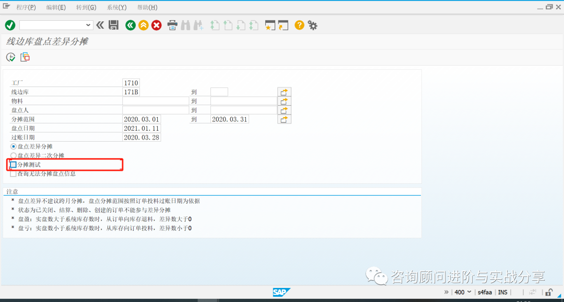Click the Find binoculars icon
The width and height of the screenshot is (564, 302).
point(185,26)
